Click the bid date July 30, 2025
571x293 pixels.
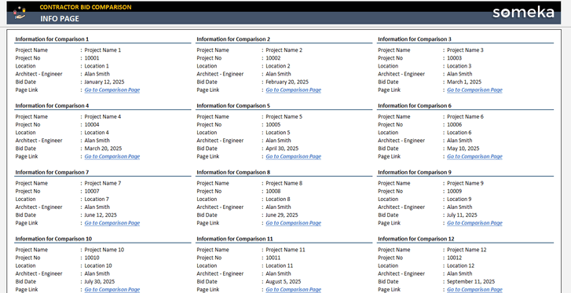pyautogui.click(x=100, y=282)
